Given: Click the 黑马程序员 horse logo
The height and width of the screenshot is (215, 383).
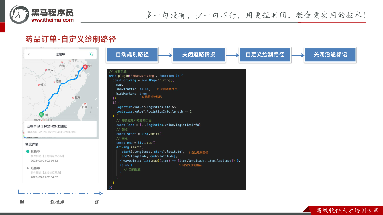Looking at the screenshot, I should (19, 14).
